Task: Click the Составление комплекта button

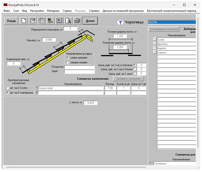Action: coord(164,29)
